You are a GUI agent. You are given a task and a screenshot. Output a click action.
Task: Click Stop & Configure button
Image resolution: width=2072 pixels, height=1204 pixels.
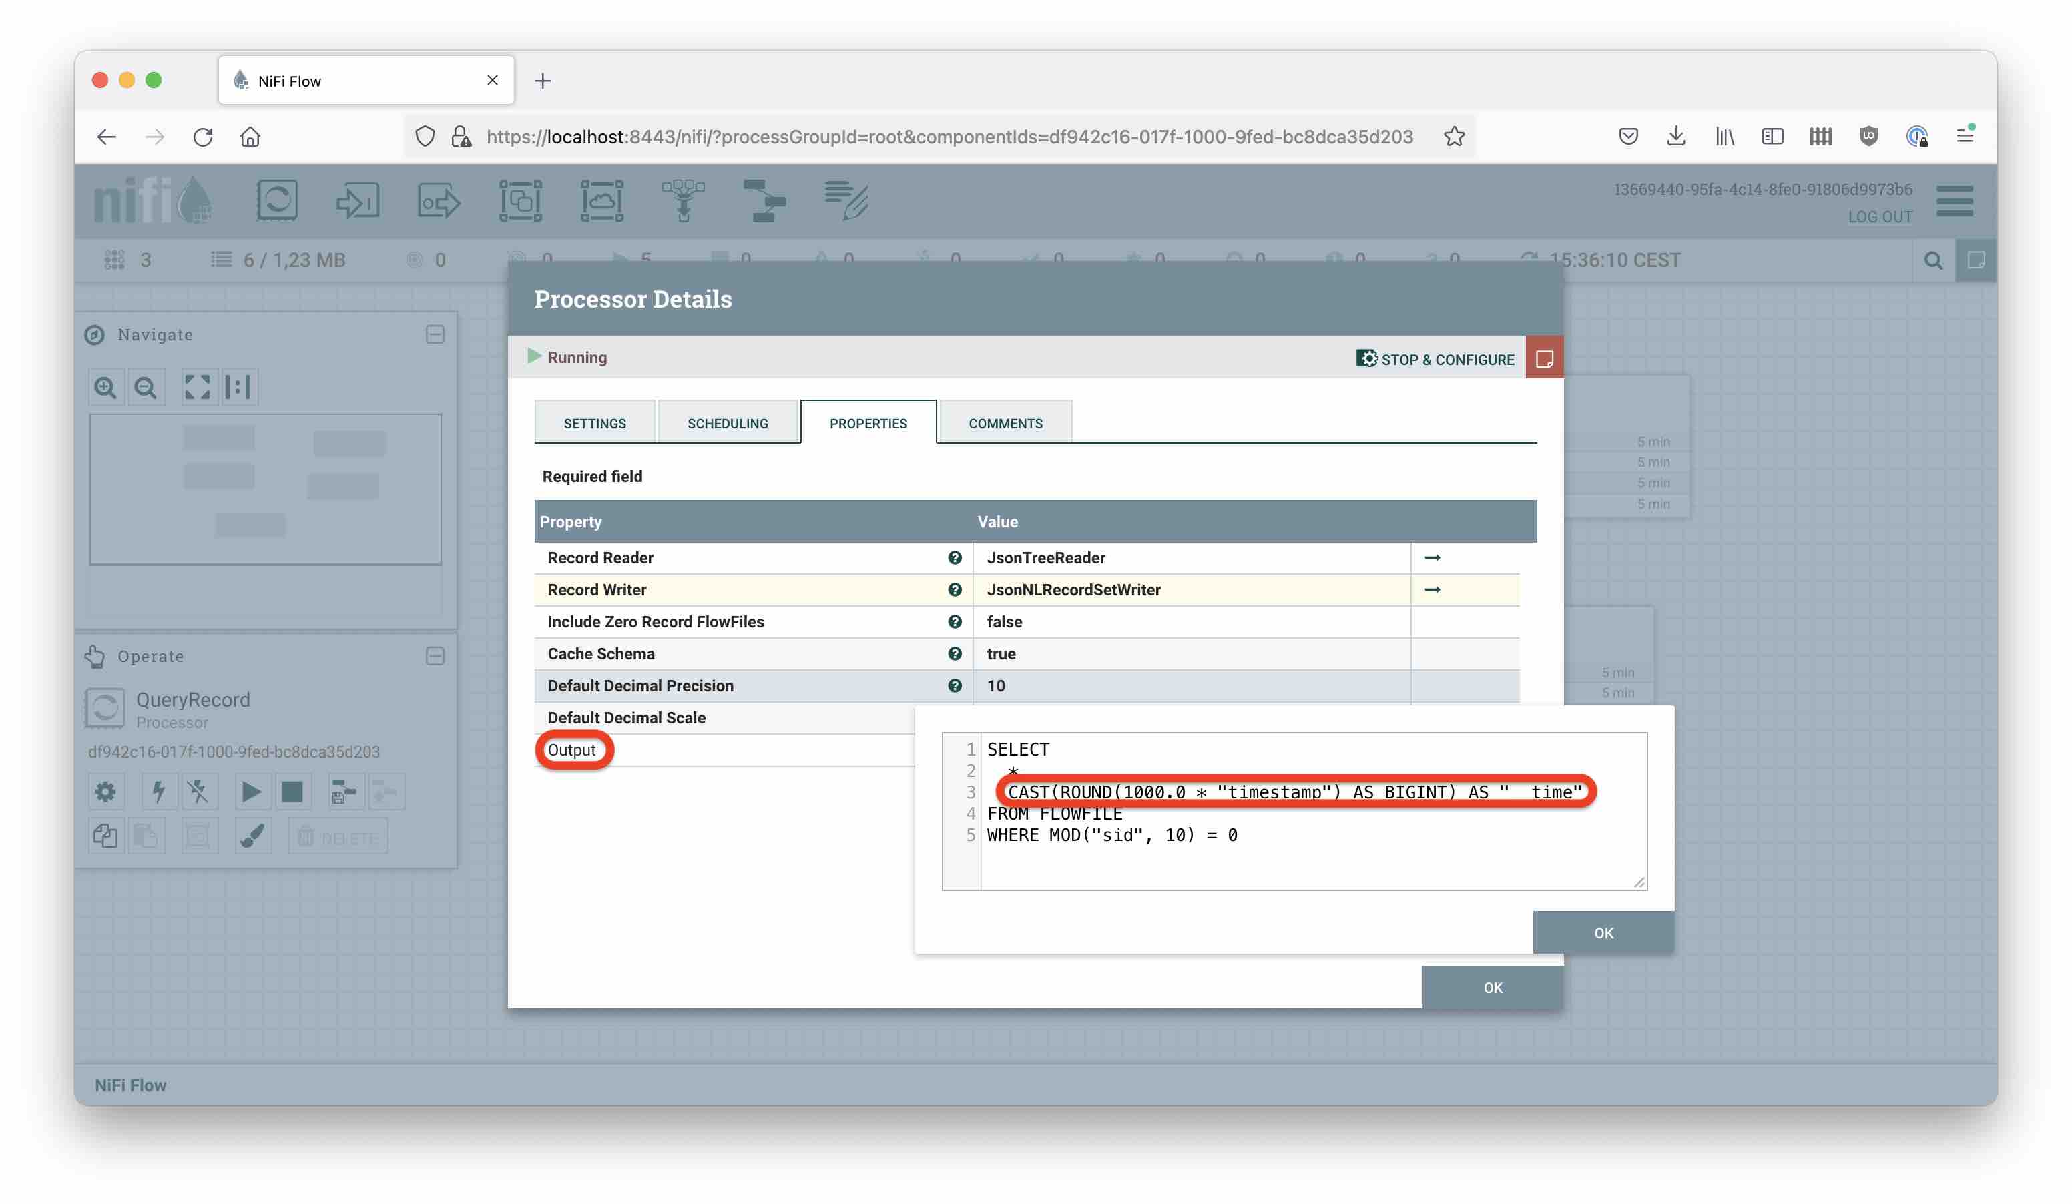[1435, 359]
